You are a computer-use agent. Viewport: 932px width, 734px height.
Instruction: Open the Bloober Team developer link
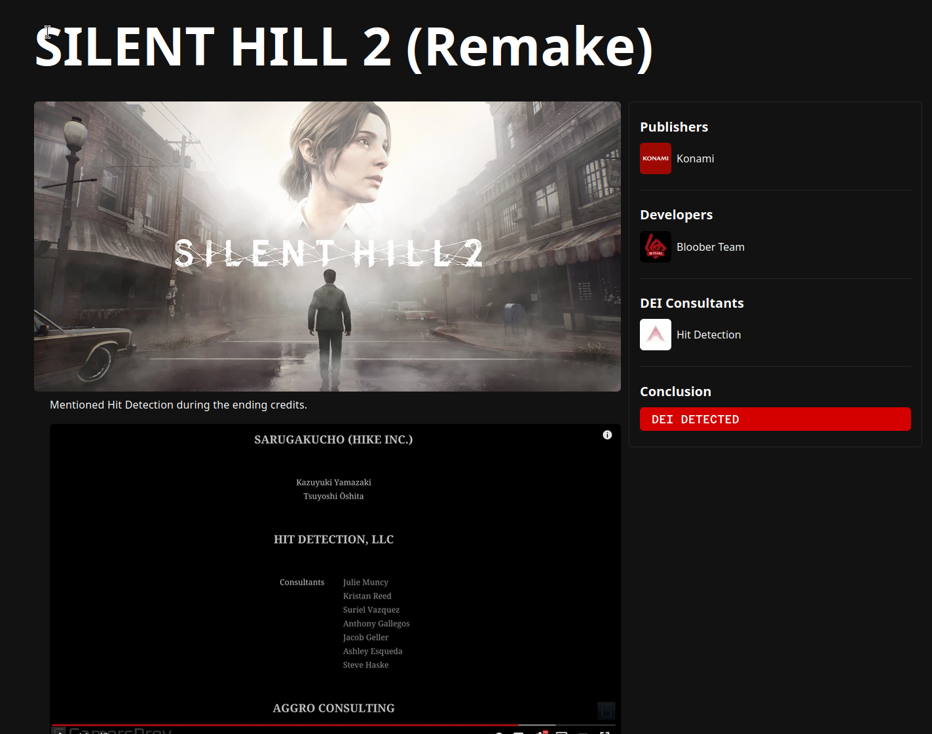(710, 247)
